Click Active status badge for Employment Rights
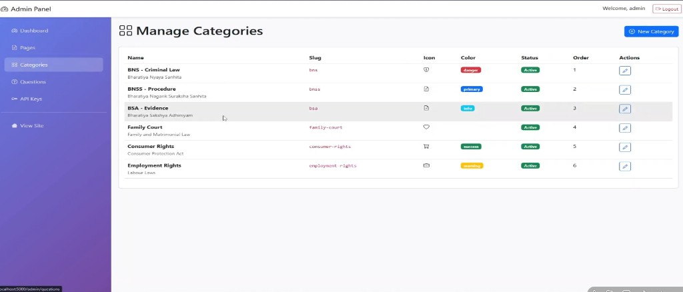Image resolution: width=683 pixels, height=292 pixels. (530, 166)
